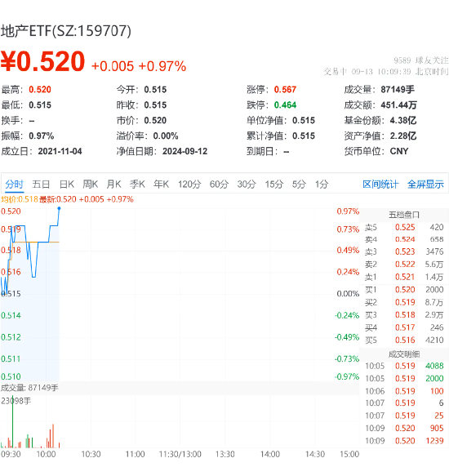This screenshot has width=449, height=476.
Task: Select the 周K chart tab
Action: pyautogui.click(x=91, y=184)
